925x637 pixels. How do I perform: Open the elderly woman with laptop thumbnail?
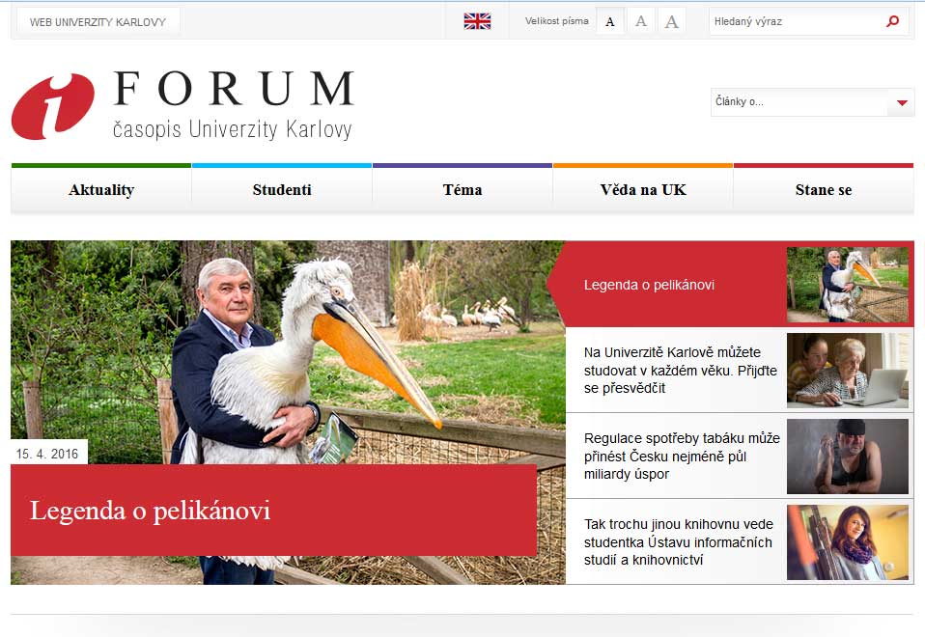[847, 371]
